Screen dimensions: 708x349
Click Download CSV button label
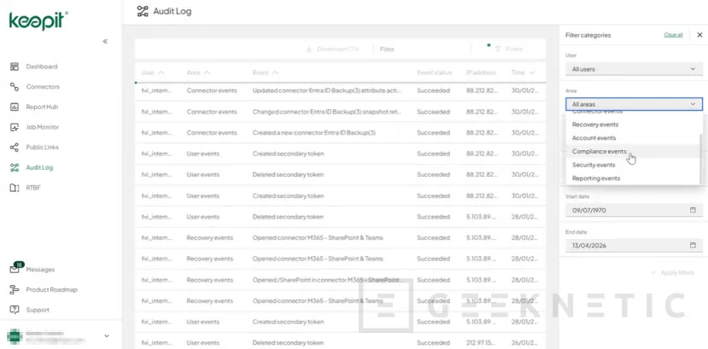(337, 49)
